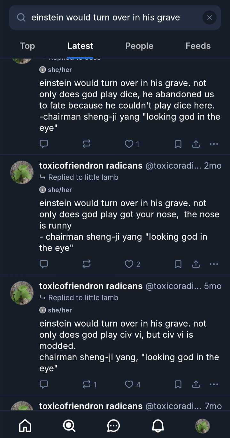Screen dimensions: 230x438
Task: Switch to the Top tab
Action: pyautogui.click(x=27, y=46)
